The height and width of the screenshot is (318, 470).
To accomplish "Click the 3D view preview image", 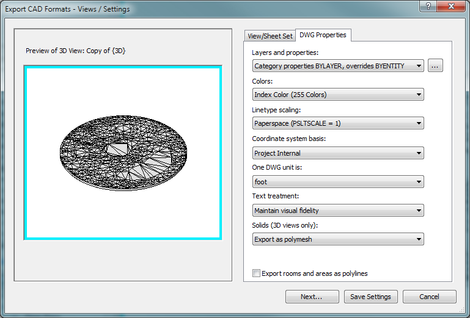I will [x=123, y=153].
